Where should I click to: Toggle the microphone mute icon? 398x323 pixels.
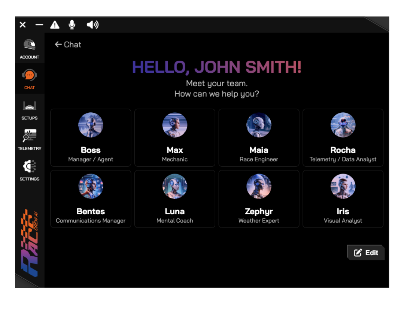[72, 25]
